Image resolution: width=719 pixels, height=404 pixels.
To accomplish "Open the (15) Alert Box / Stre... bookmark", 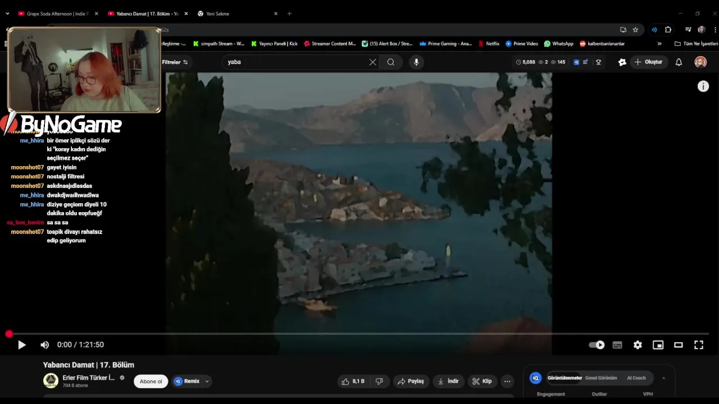I will point(387,44).
